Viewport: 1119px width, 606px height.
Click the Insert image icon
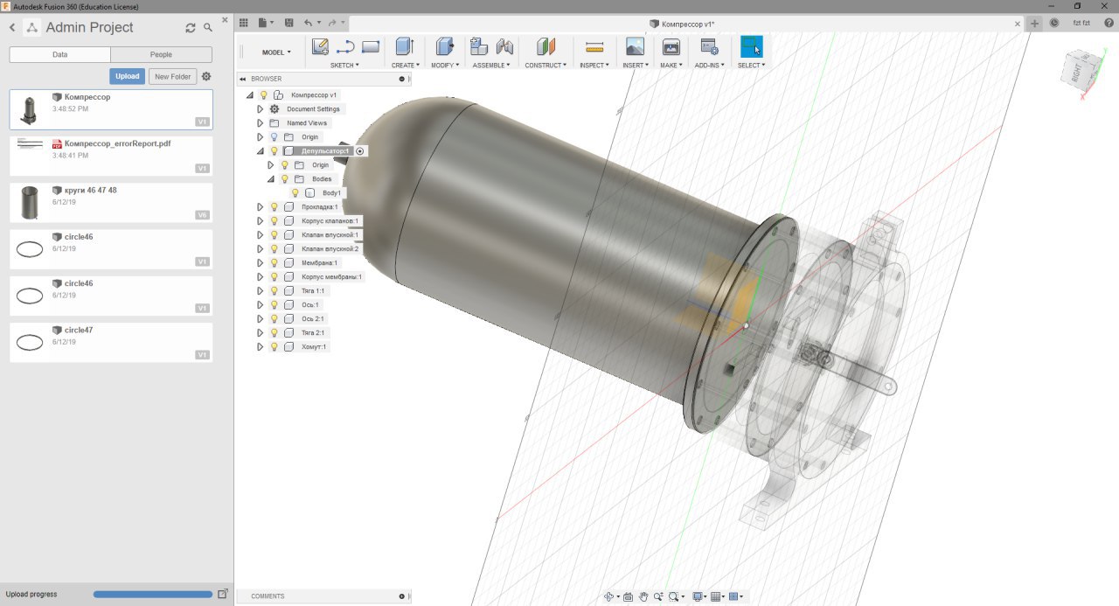point(636,46)
